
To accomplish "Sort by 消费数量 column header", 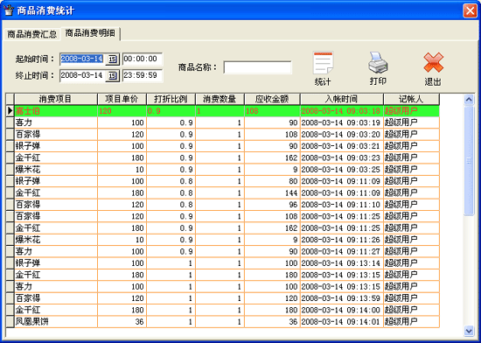I will coord(220,99).
